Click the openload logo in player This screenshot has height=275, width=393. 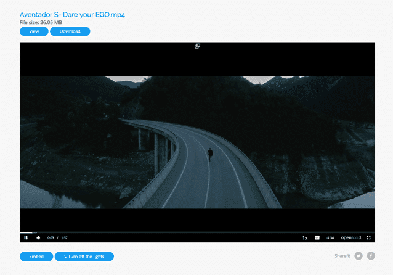tap(351, 237)
